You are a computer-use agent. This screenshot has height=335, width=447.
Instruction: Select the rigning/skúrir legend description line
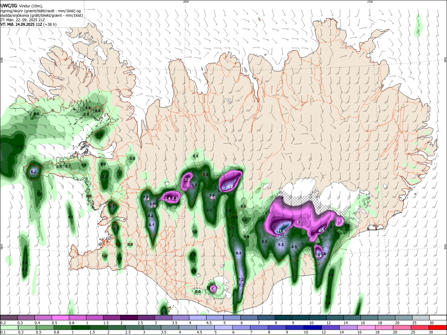[41, 10]
